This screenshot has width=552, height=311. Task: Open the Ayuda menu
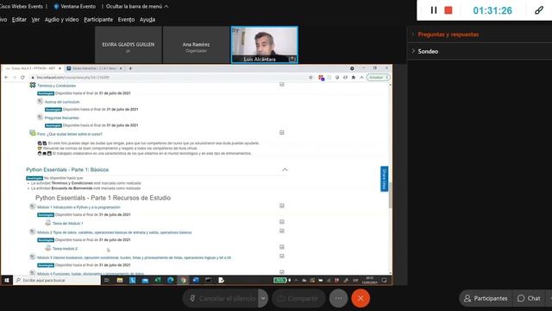click(147, 19)
